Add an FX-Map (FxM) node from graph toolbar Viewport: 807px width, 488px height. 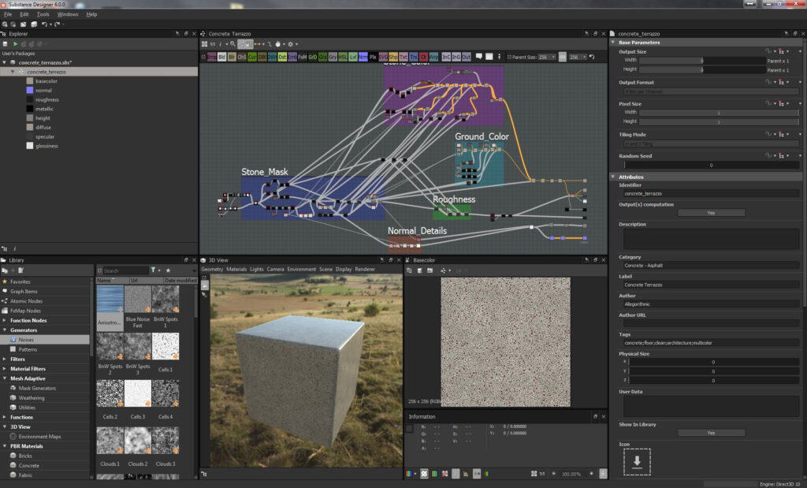[x=302, y=57]
